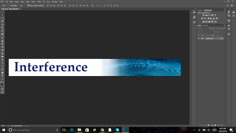Open the Filter menu

pos(39,1)
